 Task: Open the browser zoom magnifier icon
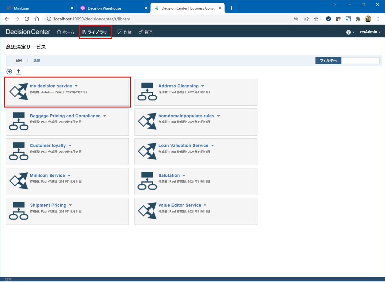coord(296,19)
